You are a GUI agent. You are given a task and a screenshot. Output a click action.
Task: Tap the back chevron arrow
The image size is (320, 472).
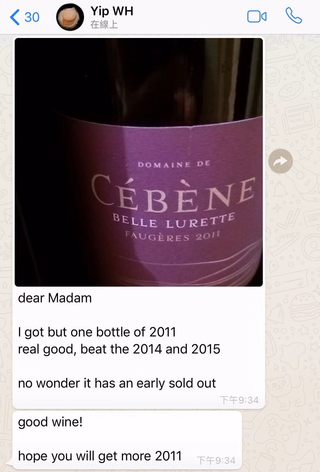coord(15,17)
